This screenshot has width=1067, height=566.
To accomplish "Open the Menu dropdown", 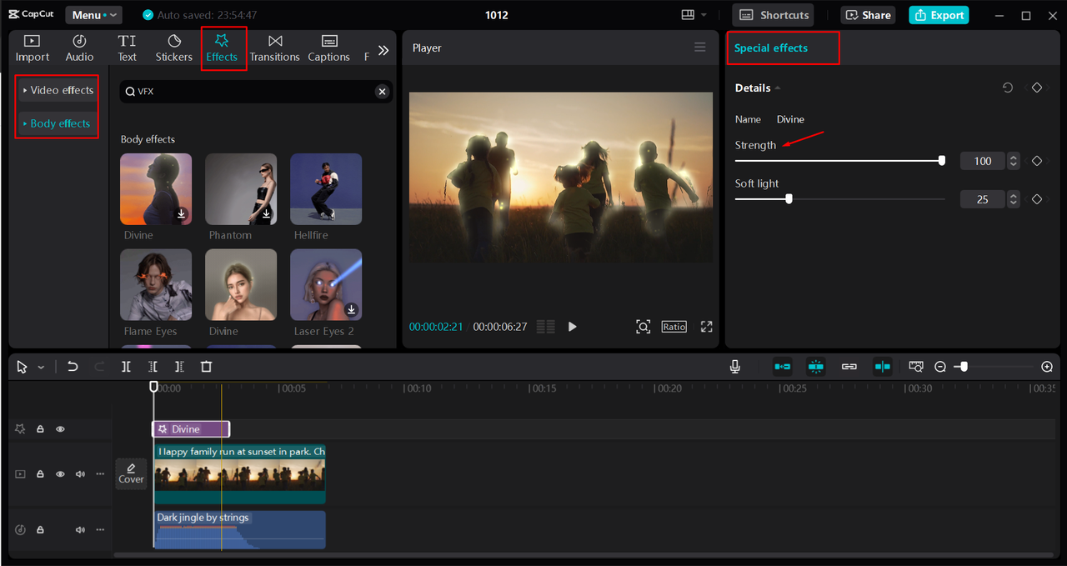I will (93, 15).
